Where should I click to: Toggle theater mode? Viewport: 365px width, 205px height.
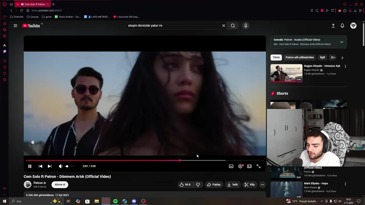click(250, 166)
